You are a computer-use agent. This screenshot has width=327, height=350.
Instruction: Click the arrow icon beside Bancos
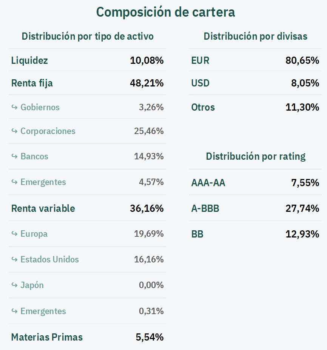(14, 156)
